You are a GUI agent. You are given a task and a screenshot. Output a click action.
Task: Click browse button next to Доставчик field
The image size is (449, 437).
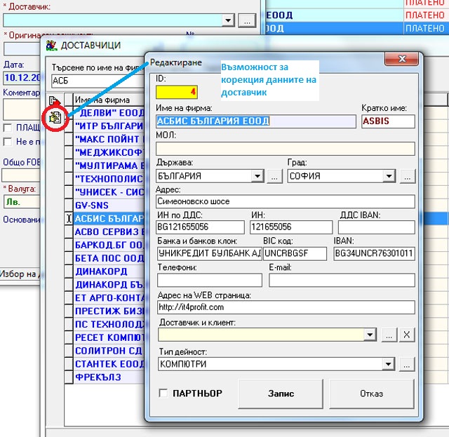(247, 20)
